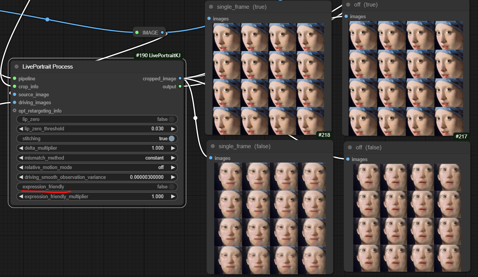
Task: Click the left arrow of mismatch_method
Action: point(21,158)
